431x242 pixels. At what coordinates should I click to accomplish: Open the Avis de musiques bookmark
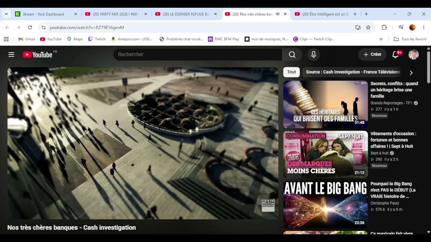tap(266, 39)
